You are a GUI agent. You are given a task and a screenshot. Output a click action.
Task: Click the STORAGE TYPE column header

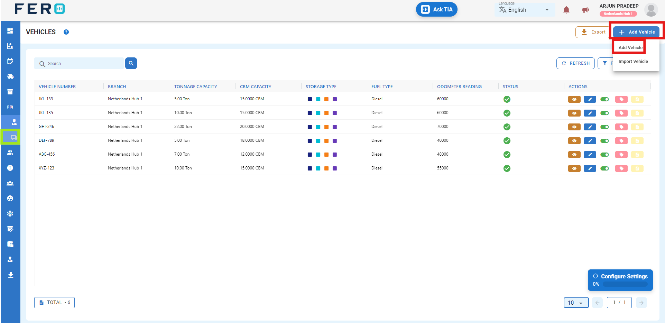[x=321, y=86]
